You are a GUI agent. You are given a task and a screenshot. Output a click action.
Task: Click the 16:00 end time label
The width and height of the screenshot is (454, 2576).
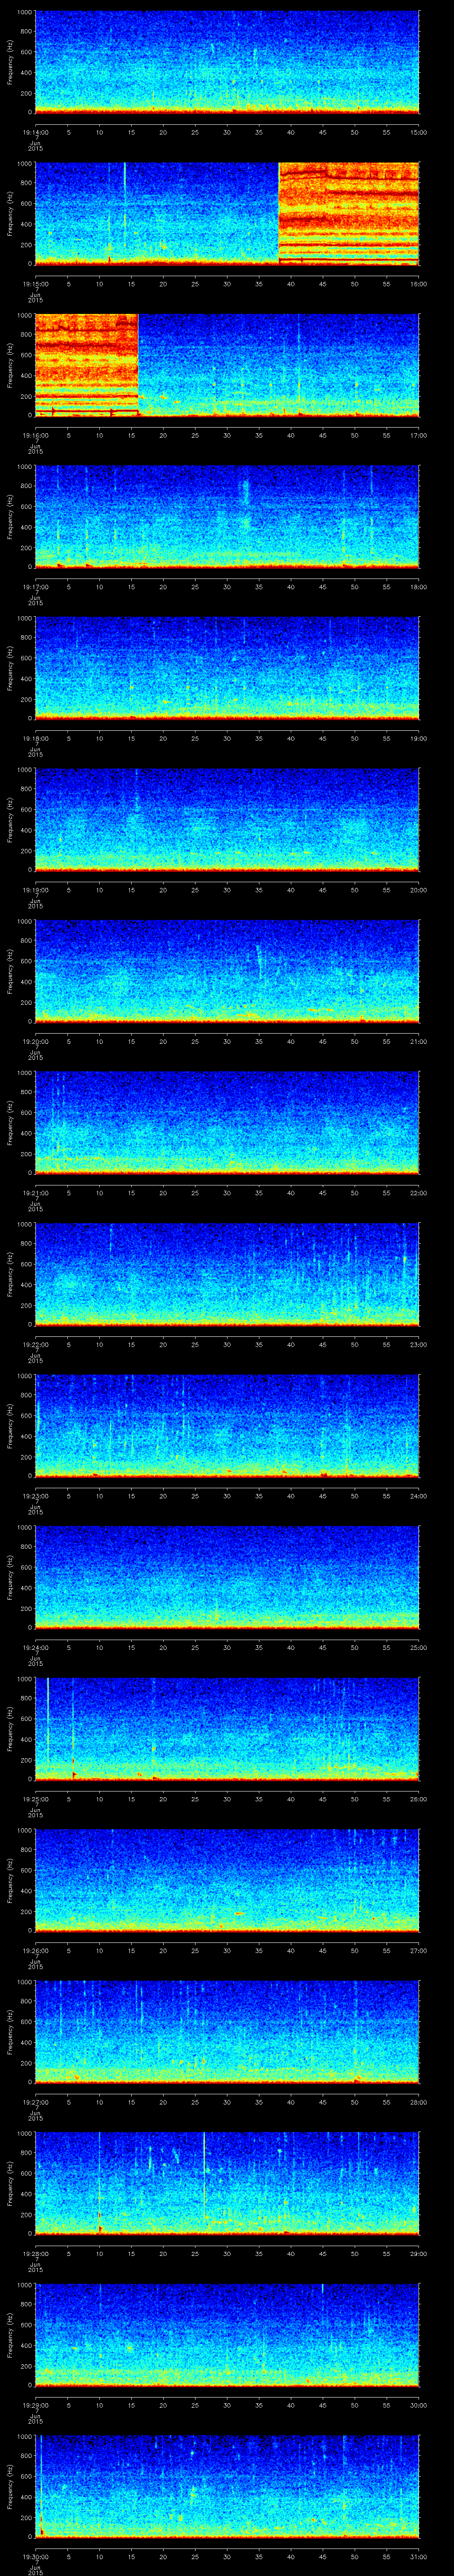coord(418,284)
